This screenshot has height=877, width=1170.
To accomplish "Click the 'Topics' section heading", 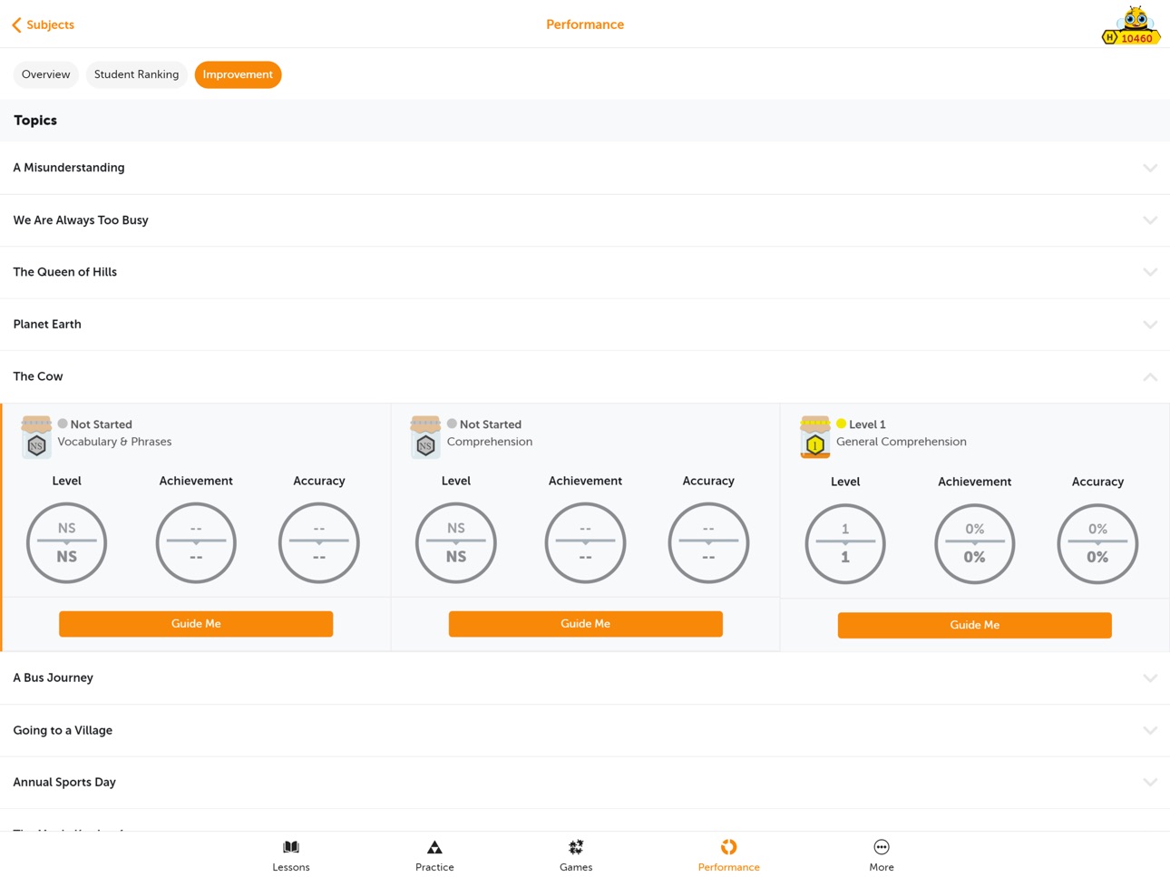I will tap(35, 121).
